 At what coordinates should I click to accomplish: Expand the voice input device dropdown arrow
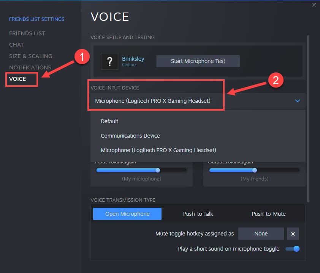[x=298, y=101]
